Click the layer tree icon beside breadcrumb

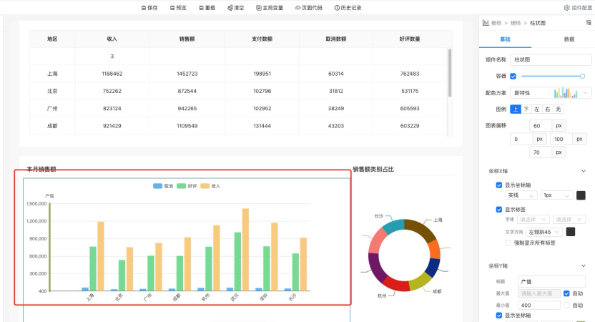[588, 23]
